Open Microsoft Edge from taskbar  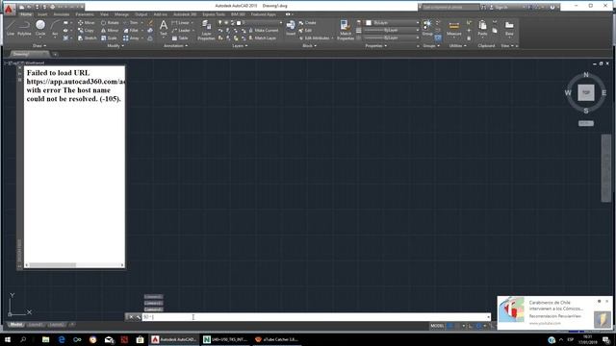pos(62,339)
